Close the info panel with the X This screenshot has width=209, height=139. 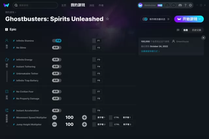(x=203, y=38)
